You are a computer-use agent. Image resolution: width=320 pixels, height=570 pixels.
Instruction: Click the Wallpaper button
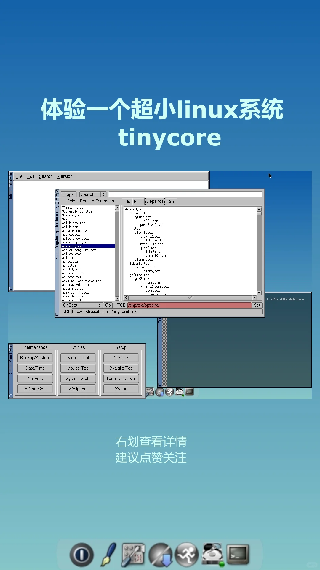[x=78, y=389]
